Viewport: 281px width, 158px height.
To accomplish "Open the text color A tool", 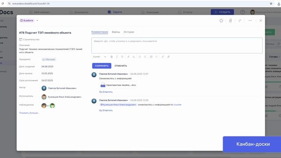I will [128, 57].
